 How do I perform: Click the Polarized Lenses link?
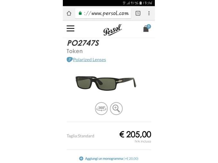tap(89, 59)
